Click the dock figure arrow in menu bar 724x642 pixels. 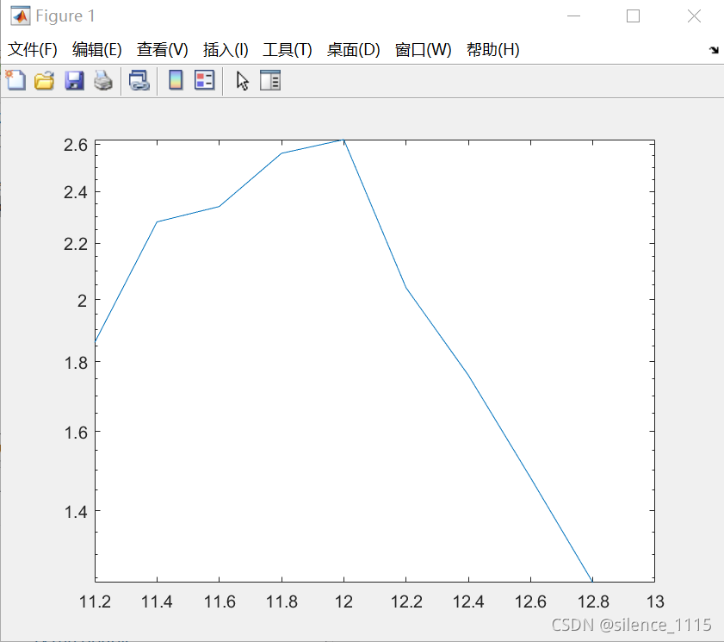pos(714,50)
